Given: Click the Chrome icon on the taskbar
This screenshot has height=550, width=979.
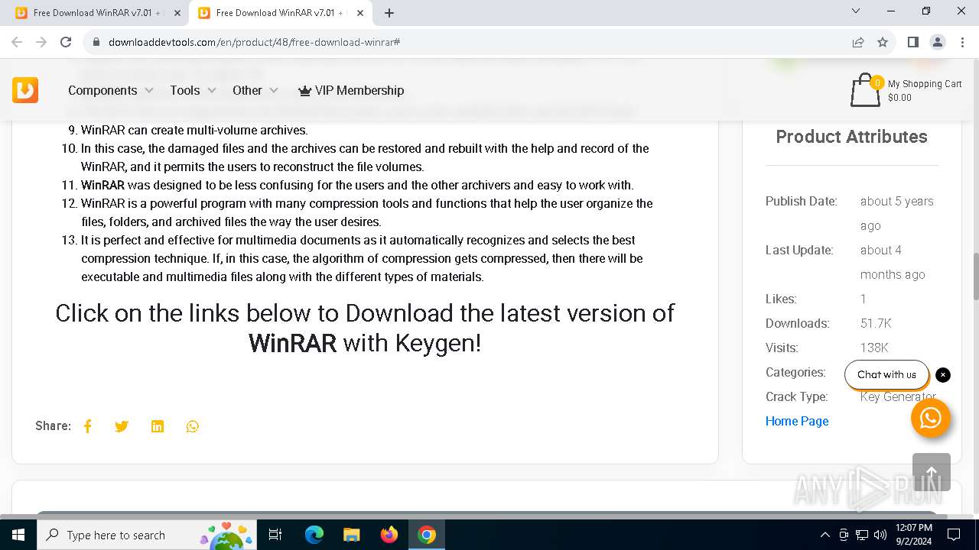Looking at the screenshot, I should [x=427, y=535].
